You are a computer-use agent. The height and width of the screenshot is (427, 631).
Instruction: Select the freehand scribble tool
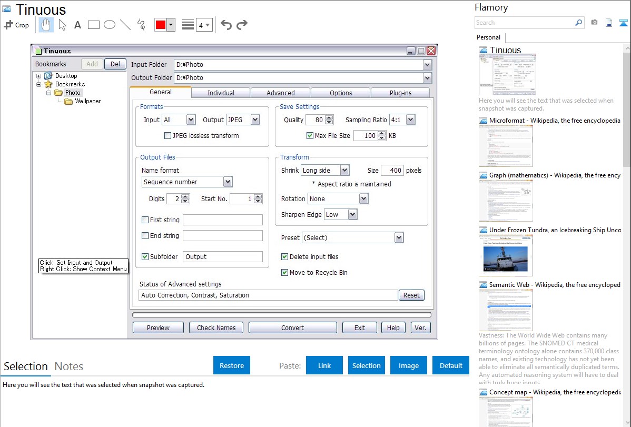point(141,25)
